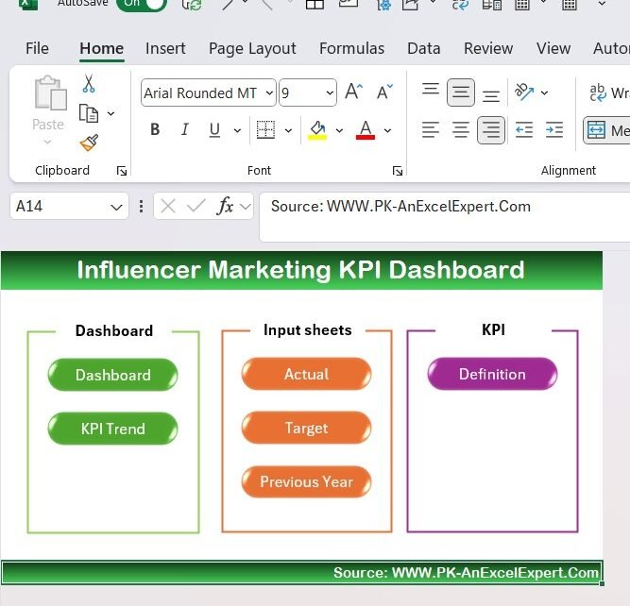Click the Paste clipboard icon
This screenshot has width=630, height=606.
50,93
